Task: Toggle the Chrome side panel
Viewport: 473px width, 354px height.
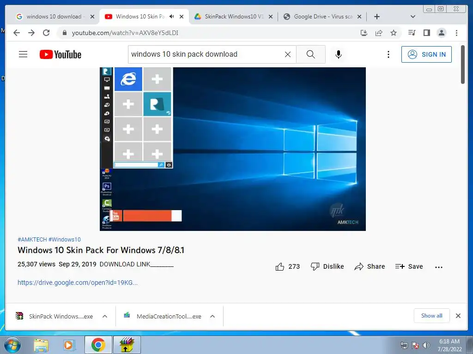Action: click(426, 33)
